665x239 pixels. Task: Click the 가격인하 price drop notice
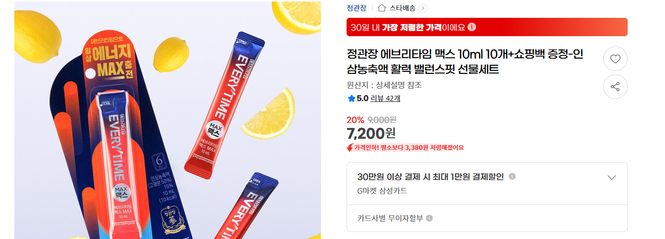pos(405,148)
